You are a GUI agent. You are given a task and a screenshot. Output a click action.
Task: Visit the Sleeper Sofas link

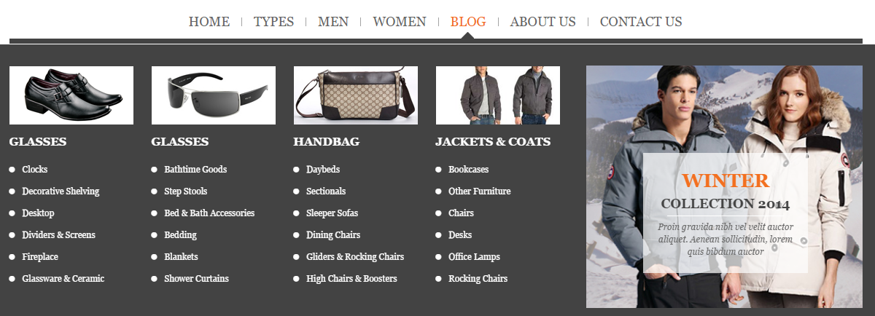pos(332,213)
